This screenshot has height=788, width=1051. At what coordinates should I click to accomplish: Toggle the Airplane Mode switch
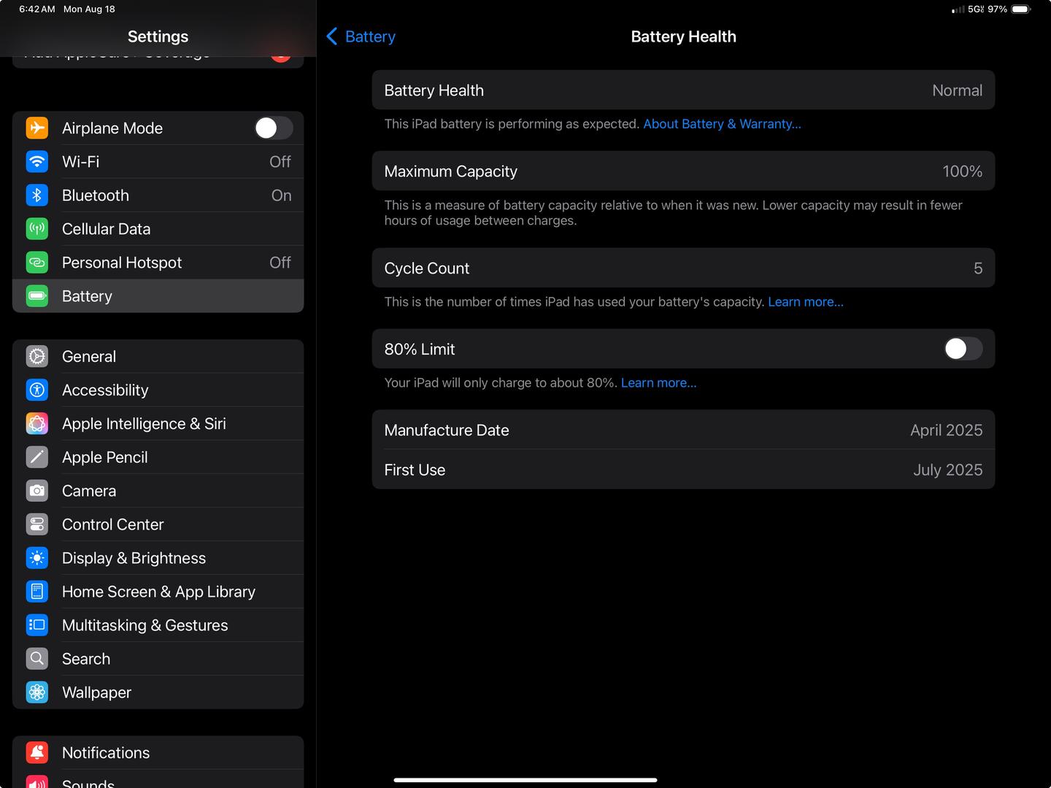click(x=274, y=128)
